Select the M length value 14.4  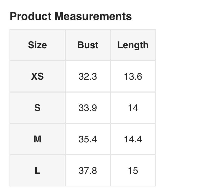coord(133,139)
